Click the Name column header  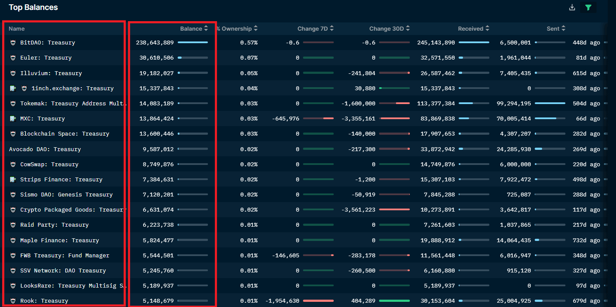tap(16, 29)
